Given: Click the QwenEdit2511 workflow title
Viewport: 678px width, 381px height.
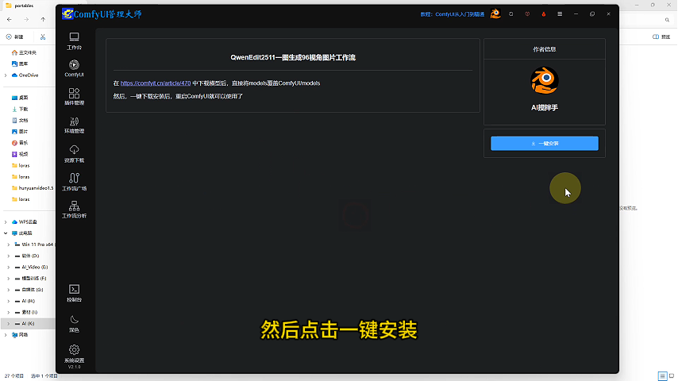Looking at the screenshot, I should 293,57.
